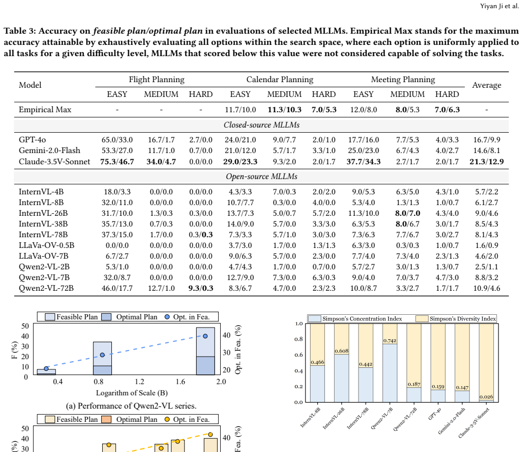Select the 'Closed-source MLLMs' section heading
Image resolution: width=522 pixels, height=452 pixels.
pyautogui.click(x=262, y=125)
